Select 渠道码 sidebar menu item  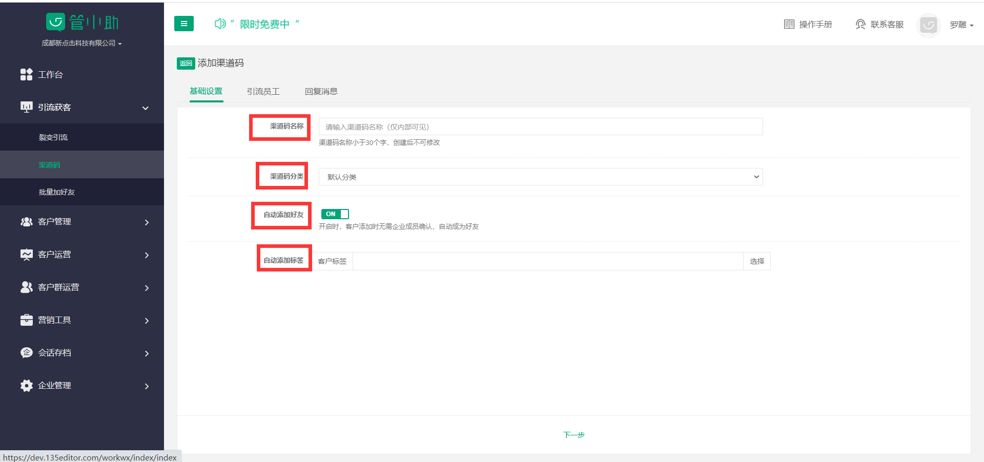click(x=82, y=164)
